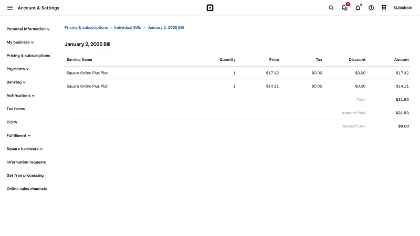420x236 pixels.
Task: Click the Price column header
Action: (x=274, y=60)
